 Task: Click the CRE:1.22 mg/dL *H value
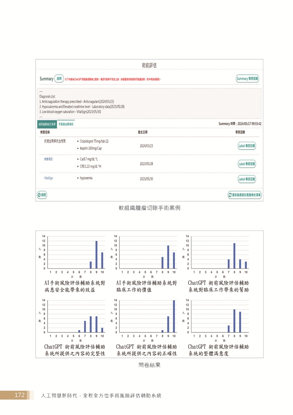click(90, 167)
